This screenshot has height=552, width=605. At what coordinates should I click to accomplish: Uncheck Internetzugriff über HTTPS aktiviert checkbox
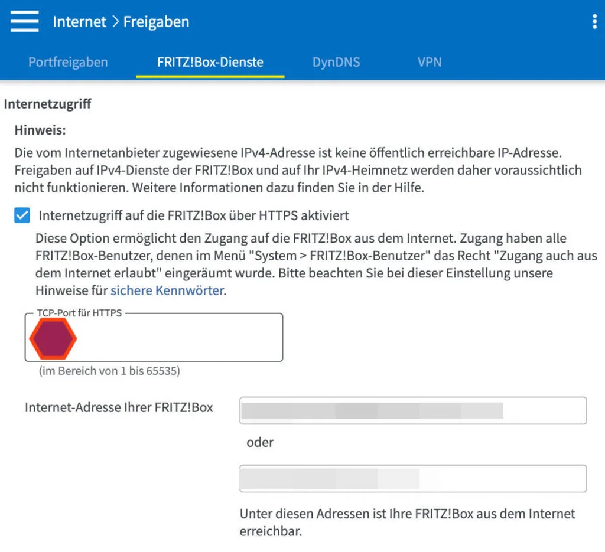click(22, 215)
